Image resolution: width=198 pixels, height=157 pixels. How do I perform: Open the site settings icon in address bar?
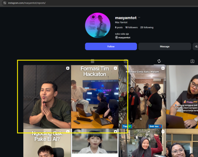[5, 3]
